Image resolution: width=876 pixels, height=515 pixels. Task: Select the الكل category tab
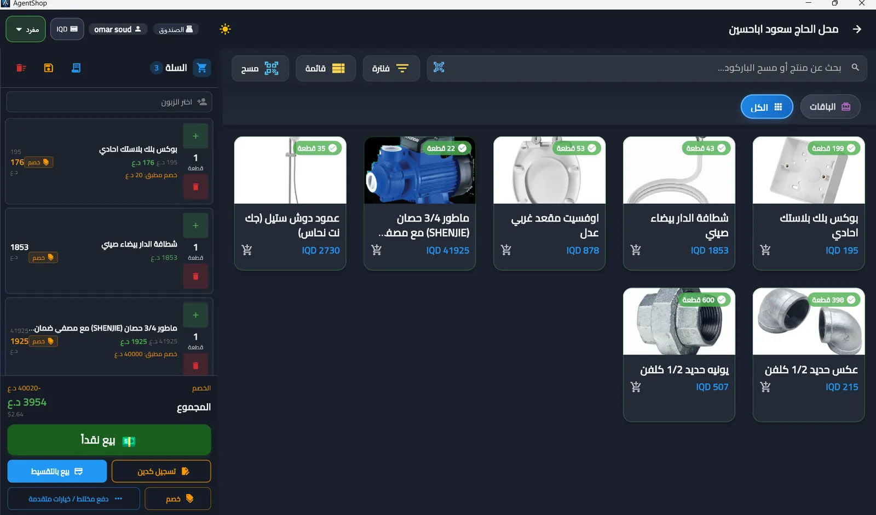[766, 107]
